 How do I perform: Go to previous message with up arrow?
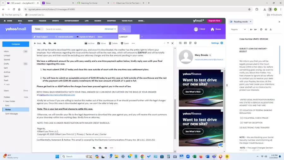[164, 43]
